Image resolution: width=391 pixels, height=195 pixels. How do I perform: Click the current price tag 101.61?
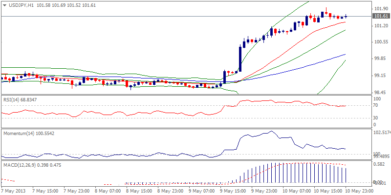(380, 16)
